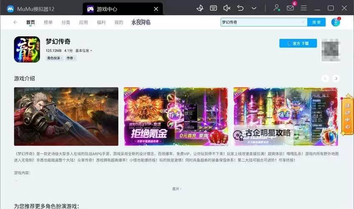This screenshot has height=209, width=354.
Task: Open the shake/rotate tool icon in the title bar
Action: click(200, 8)
